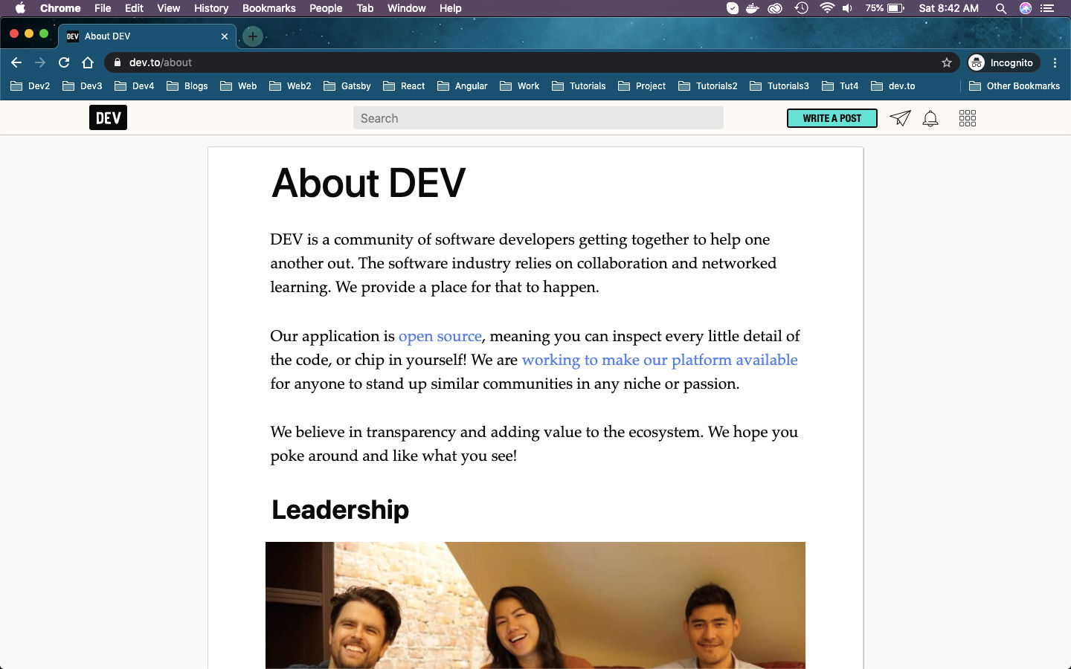Open the Apple menu
Viewport: 1071px width, 669px height.
point(20,8)
